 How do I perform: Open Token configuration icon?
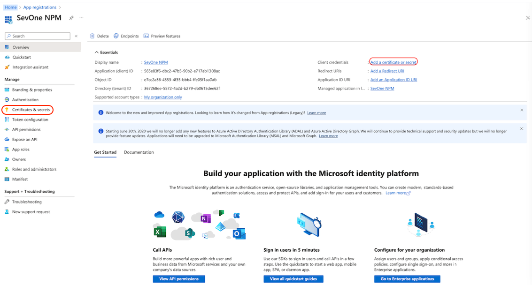click(x=7, y=120)
